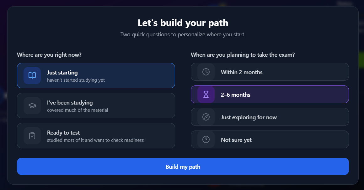Select the Just starting option
Viewport: 364px width, 190px height.
coord(96,75)
